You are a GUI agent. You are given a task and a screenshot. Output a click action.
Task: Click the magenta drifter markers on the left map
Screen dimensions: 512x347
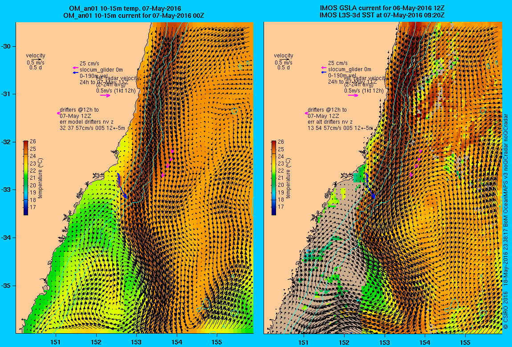(x=167, y=163)
